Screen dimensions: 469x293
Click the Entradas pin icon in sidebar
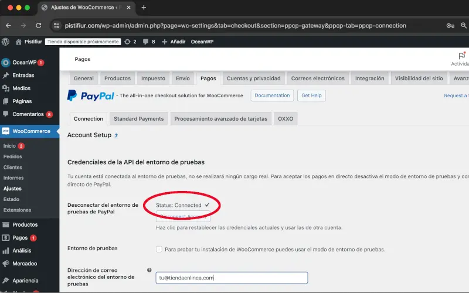click(6, 76)
